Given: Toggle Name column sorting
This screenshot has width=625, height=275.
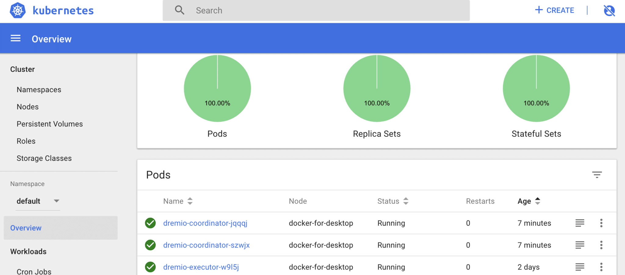Looking at the screenshot, I should tap(190, 201).
